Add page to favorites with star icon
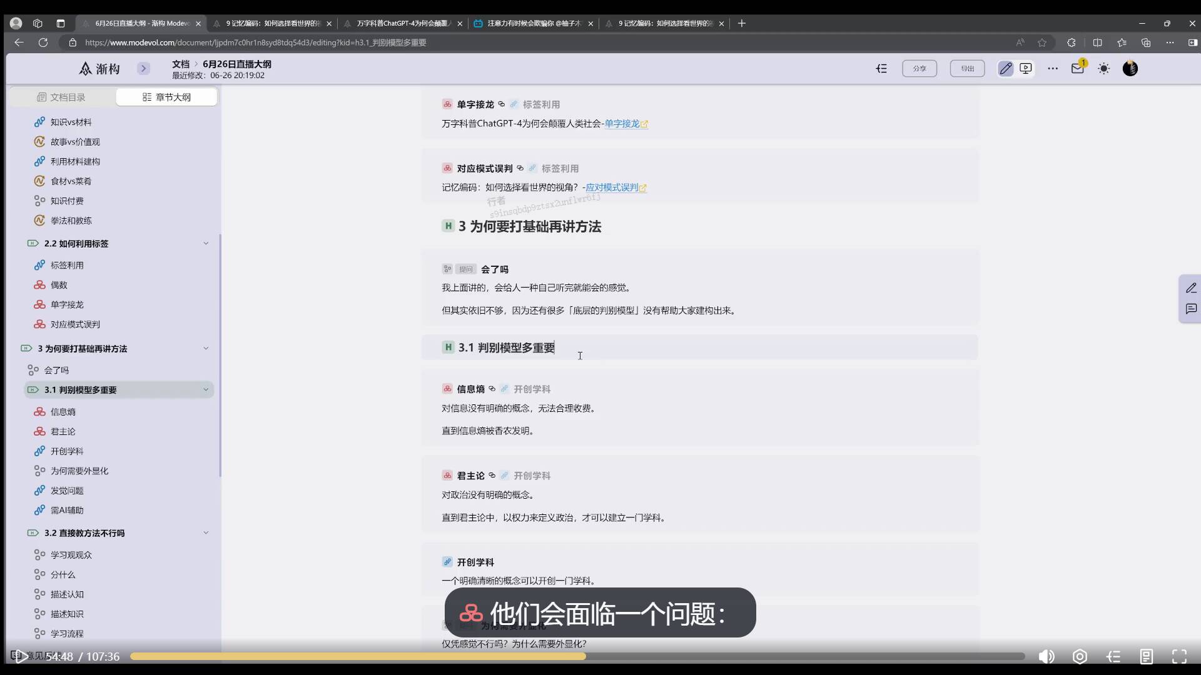This screenshot has height=675, width=1201. point(1041,42)
